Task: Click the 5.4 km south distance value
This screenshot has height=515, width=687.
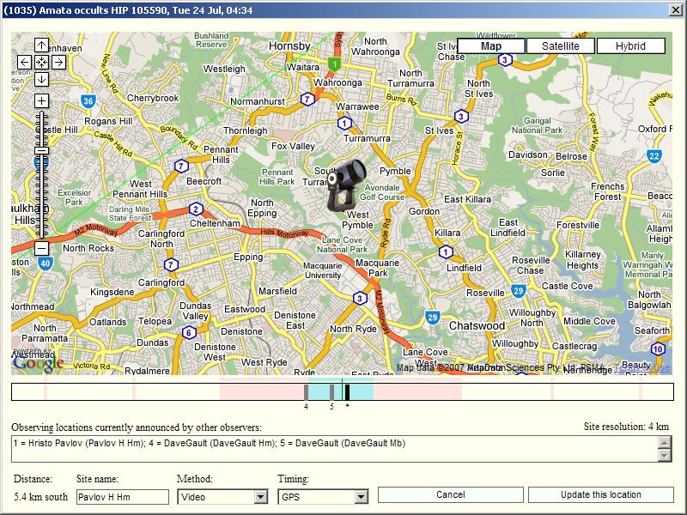Action: pos(40,497)
